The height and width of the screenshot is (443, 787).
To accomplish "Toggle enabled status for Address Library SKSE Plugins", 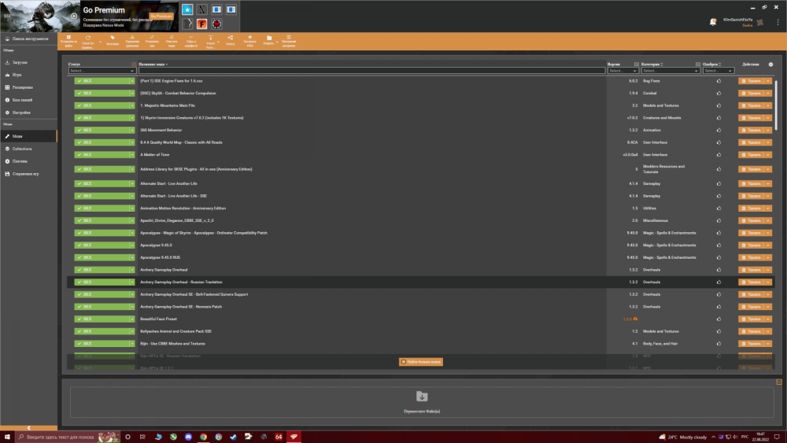I will click(102, 169).
